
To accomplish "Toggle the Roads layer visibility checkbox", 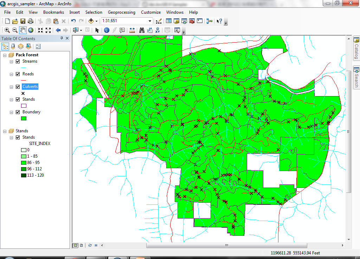I will [x=18, y=74].
